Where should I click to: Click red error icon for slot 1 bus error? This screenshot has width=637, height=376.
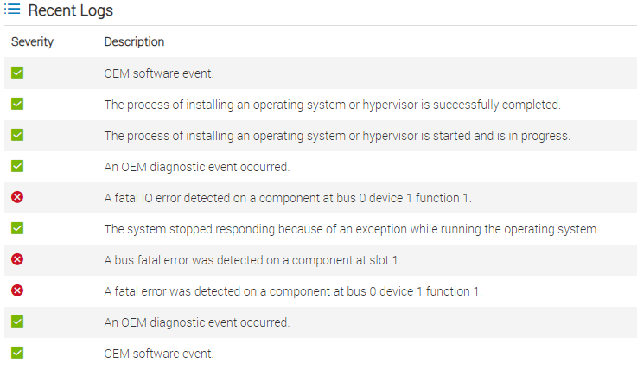(x=17, y=259)
